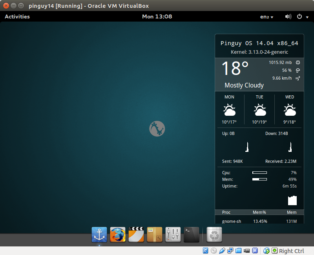Click the WED forecast weather icon
This screenshot has width=314, height=255.
(x=290, y=110)
